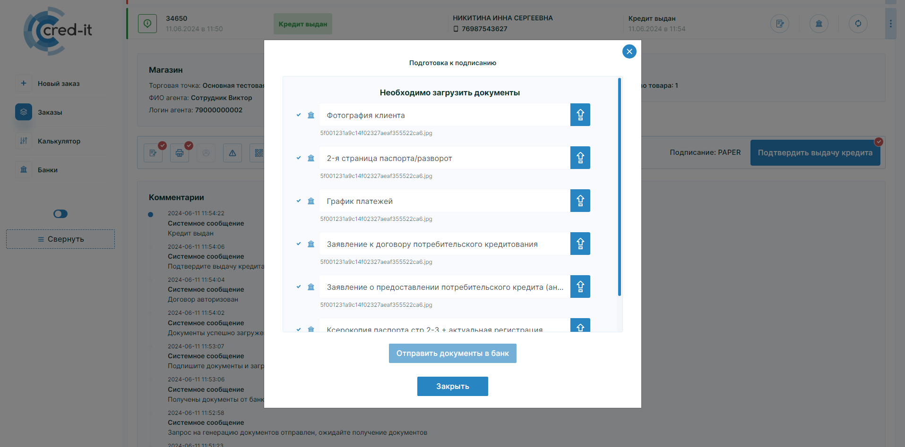905x447 pixels.
Task: Collapse sidebar with Свернуть button
Action: pyautogui.click(x=60, y=239)
